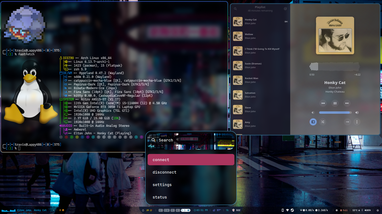Click Elton John Honky Cat in the bar

pyautogui.click(x=32, y=210)
